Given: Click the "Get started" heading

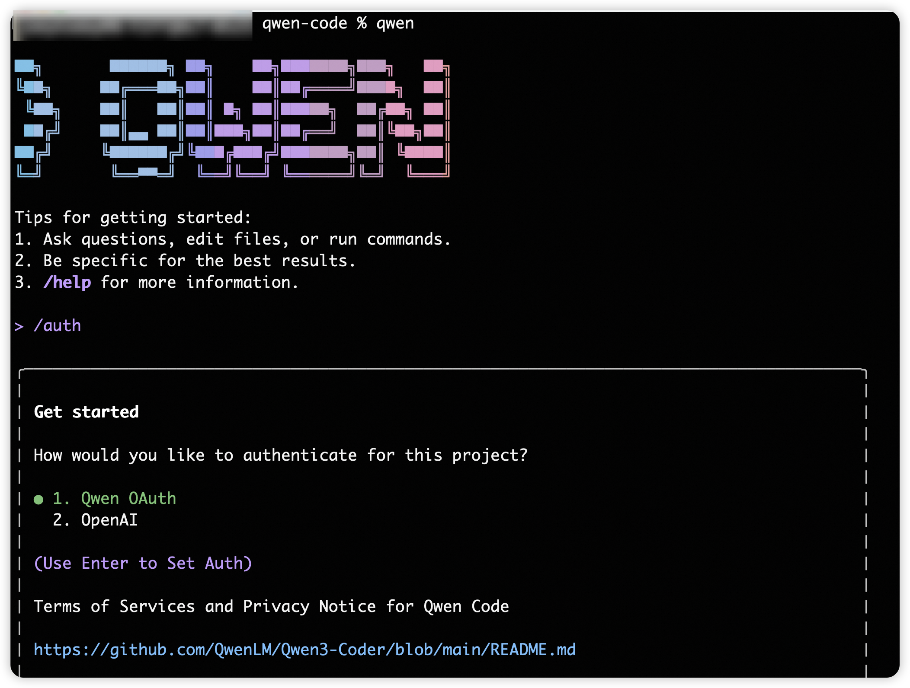Looking at the screenshot, I should click(x=86, y=412).
